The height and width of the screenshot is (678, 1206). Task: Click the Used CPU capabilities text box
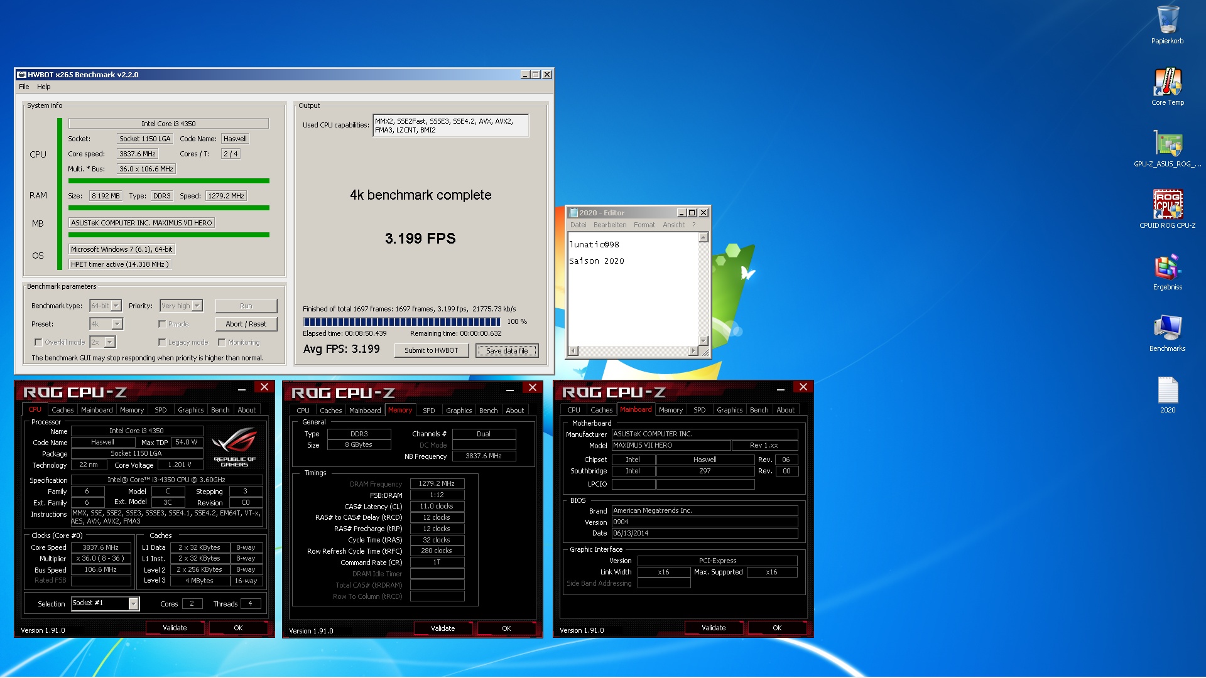pos(451,126)
